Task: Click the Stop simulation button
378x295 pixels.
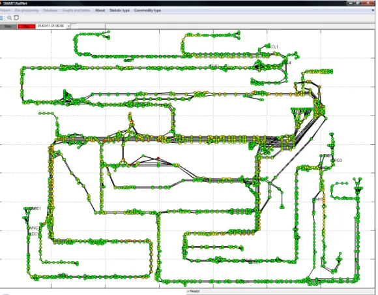Action: click(8, 26)
